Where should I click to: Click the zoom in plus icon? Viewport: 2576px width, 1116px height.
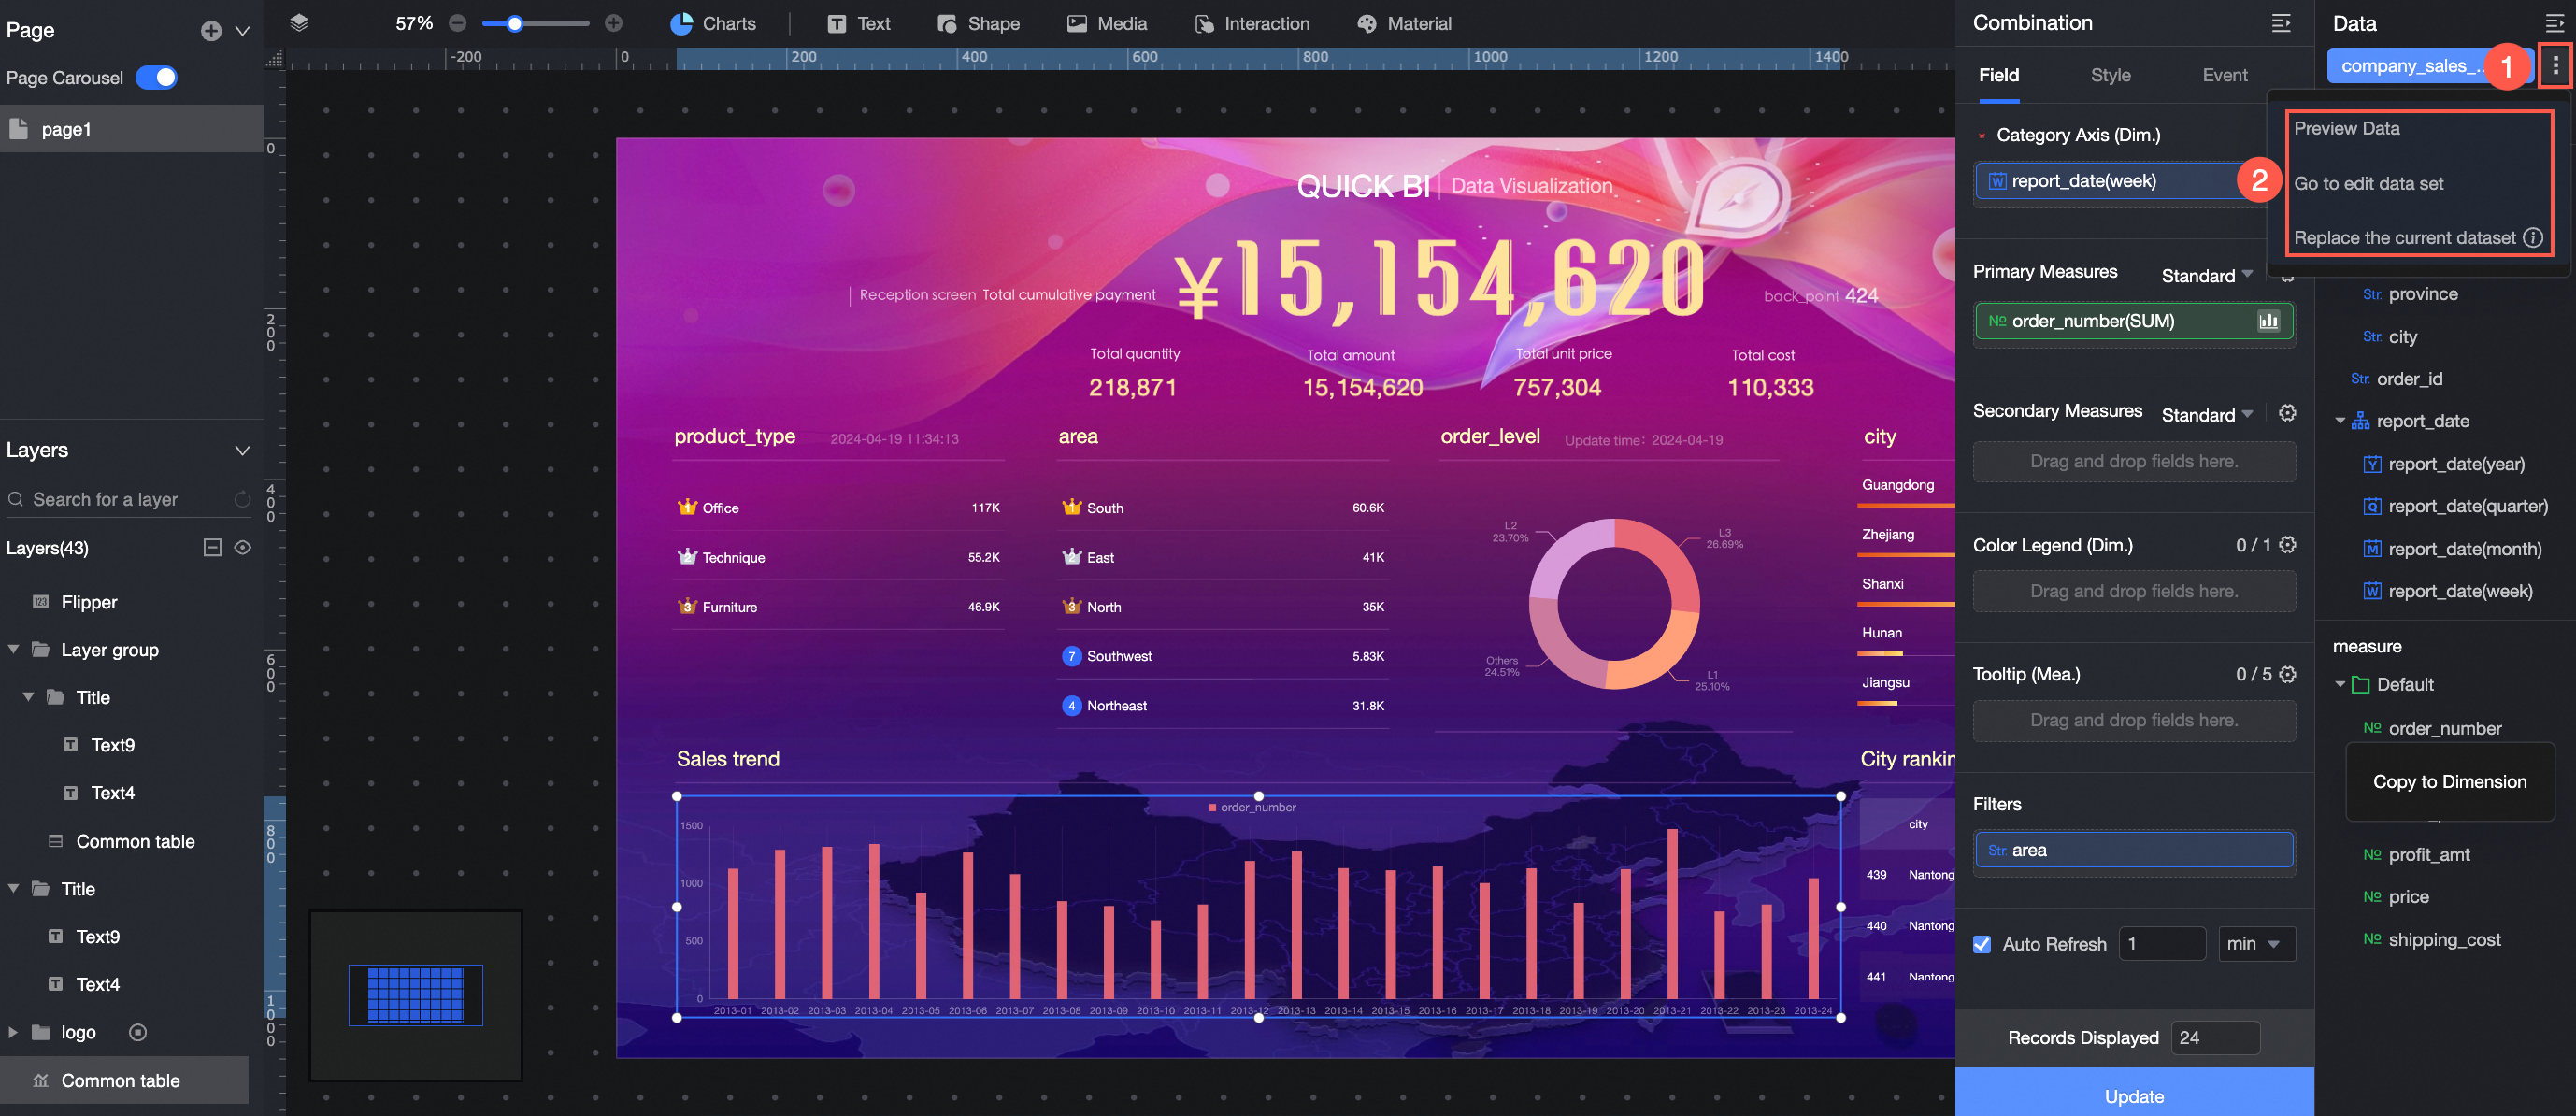click(614, 23)
